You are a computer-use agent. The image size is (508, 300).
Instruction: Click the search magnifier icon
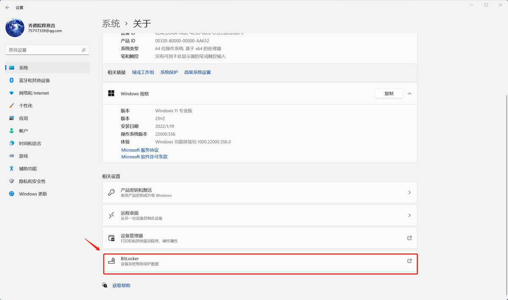tap(84, 50)
